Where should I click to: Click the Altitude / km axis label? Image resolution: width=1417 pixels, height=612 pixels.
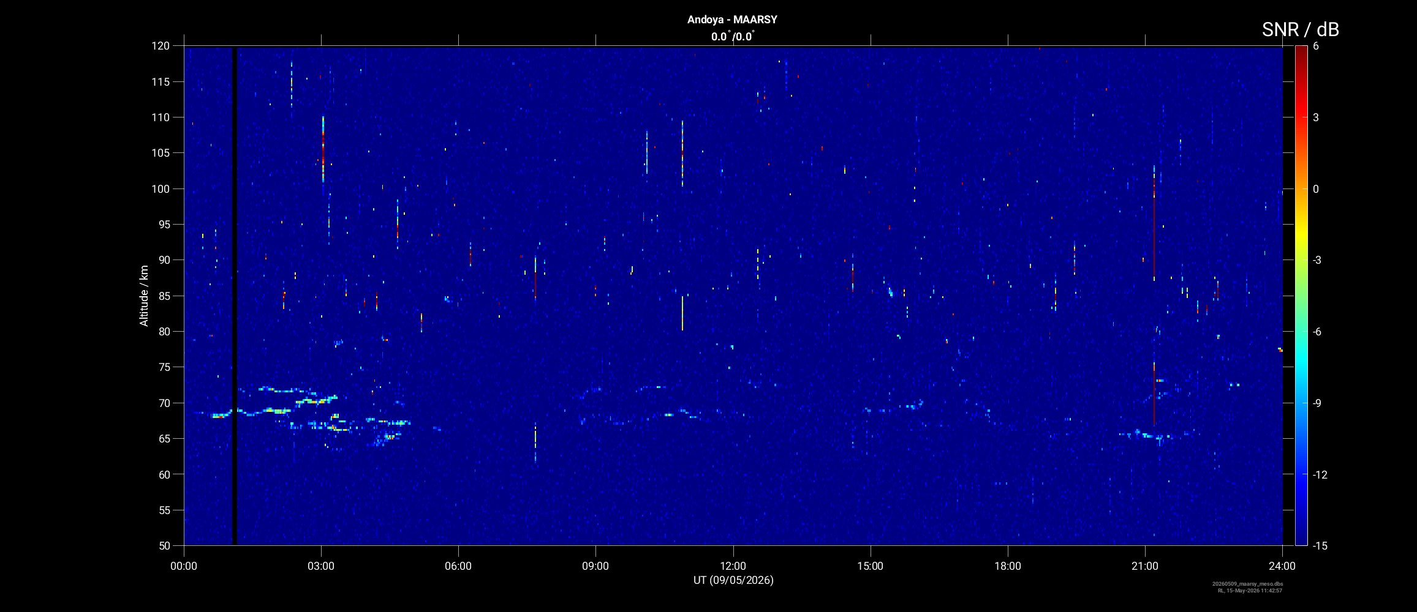click(x=144, y=296)
